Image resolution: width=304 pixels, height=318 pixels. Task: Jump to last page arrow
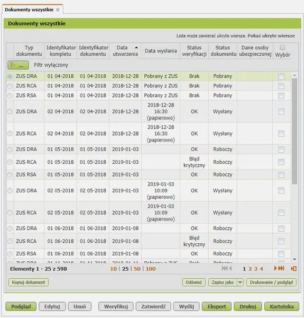tap(281, 269)
